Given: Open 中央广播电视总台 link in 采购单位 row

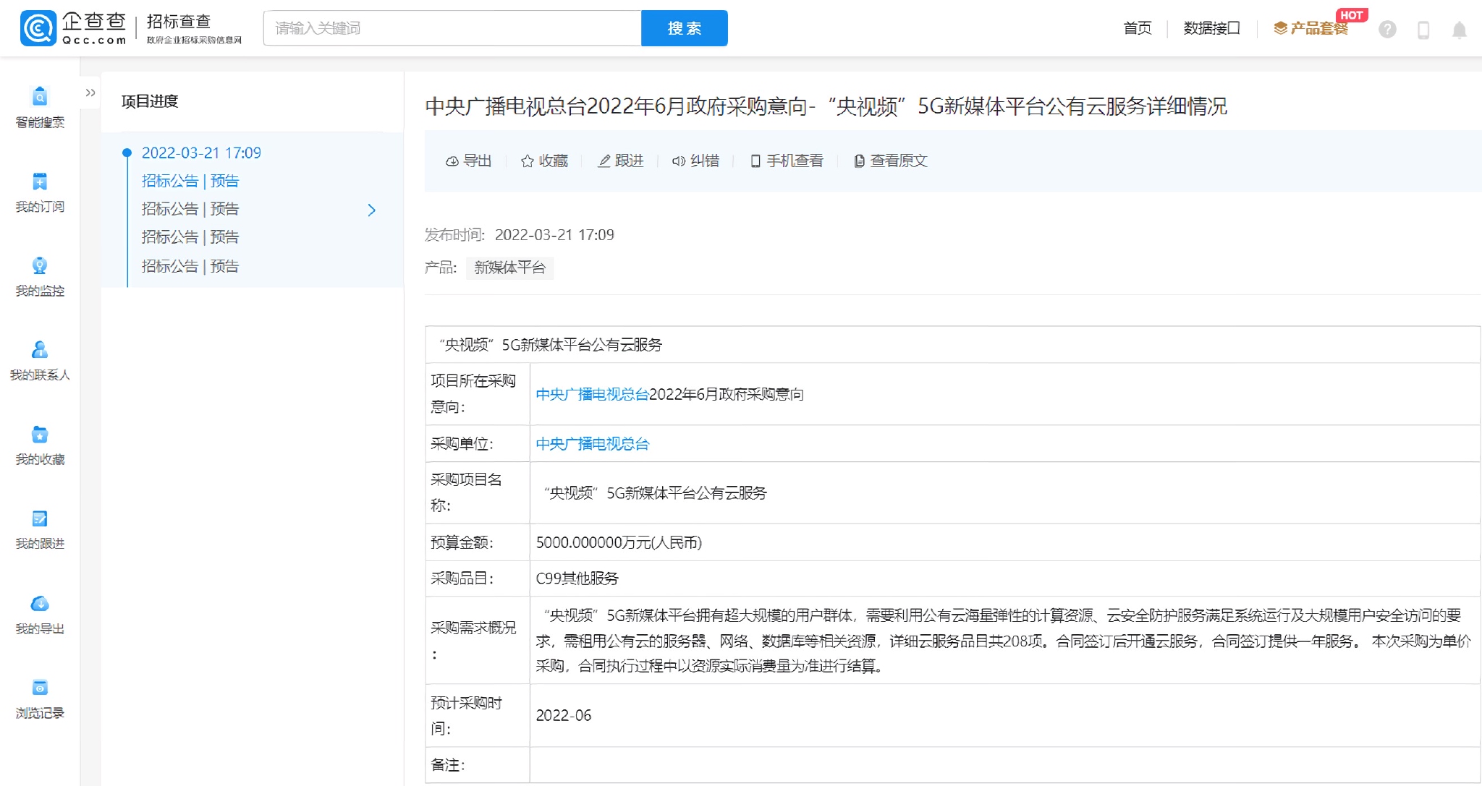Looking at the screenshot, I should [x=593, y=444].
